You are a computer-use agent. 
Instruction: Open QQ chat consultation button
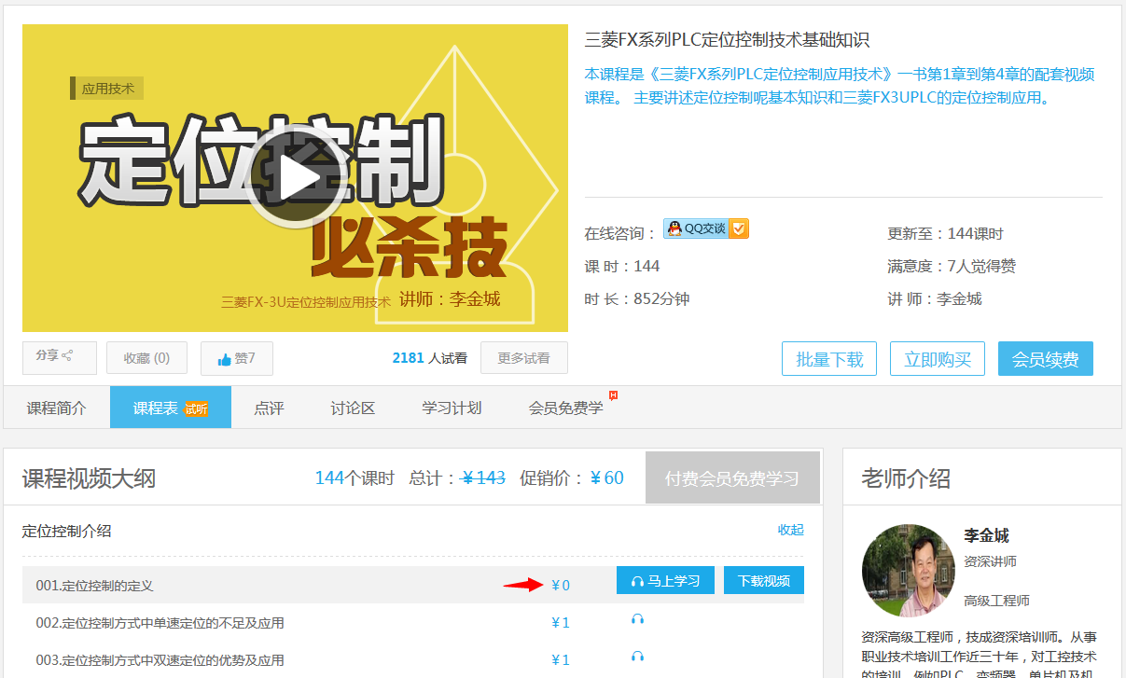coord(706,228)
